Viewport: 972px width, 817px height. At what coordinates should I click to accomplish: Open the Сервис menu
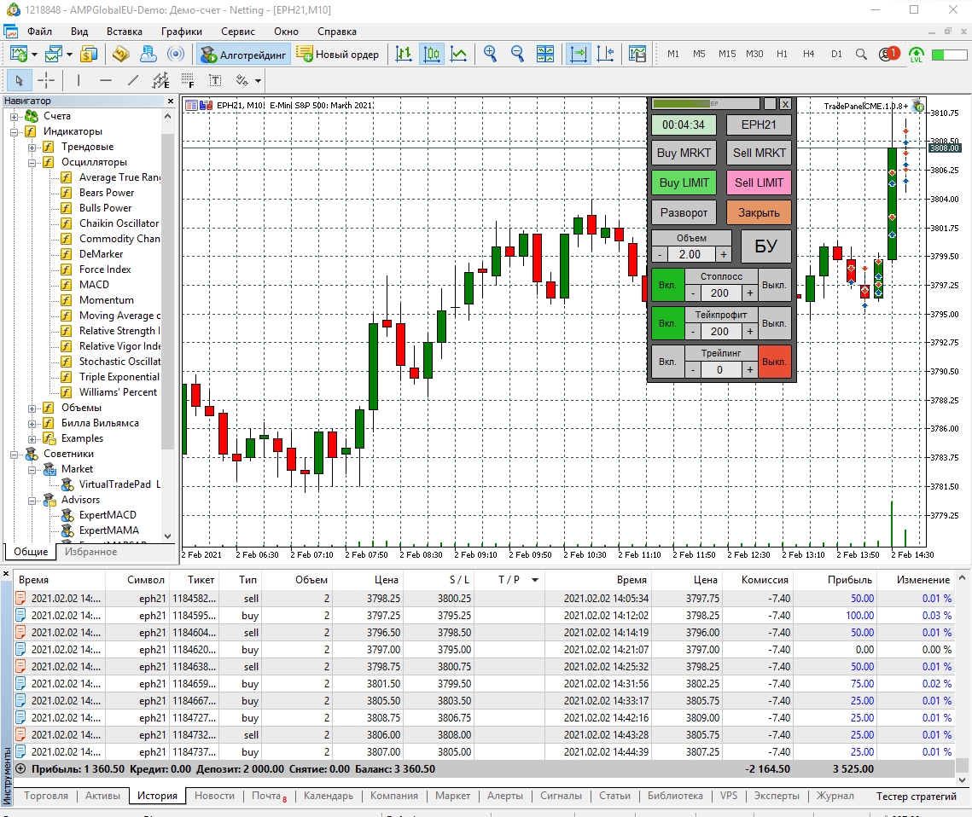tap(238, 32)
